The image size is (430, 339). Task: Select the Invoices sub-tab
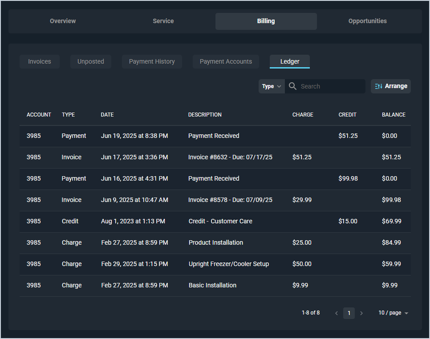(x=39, y=61)
